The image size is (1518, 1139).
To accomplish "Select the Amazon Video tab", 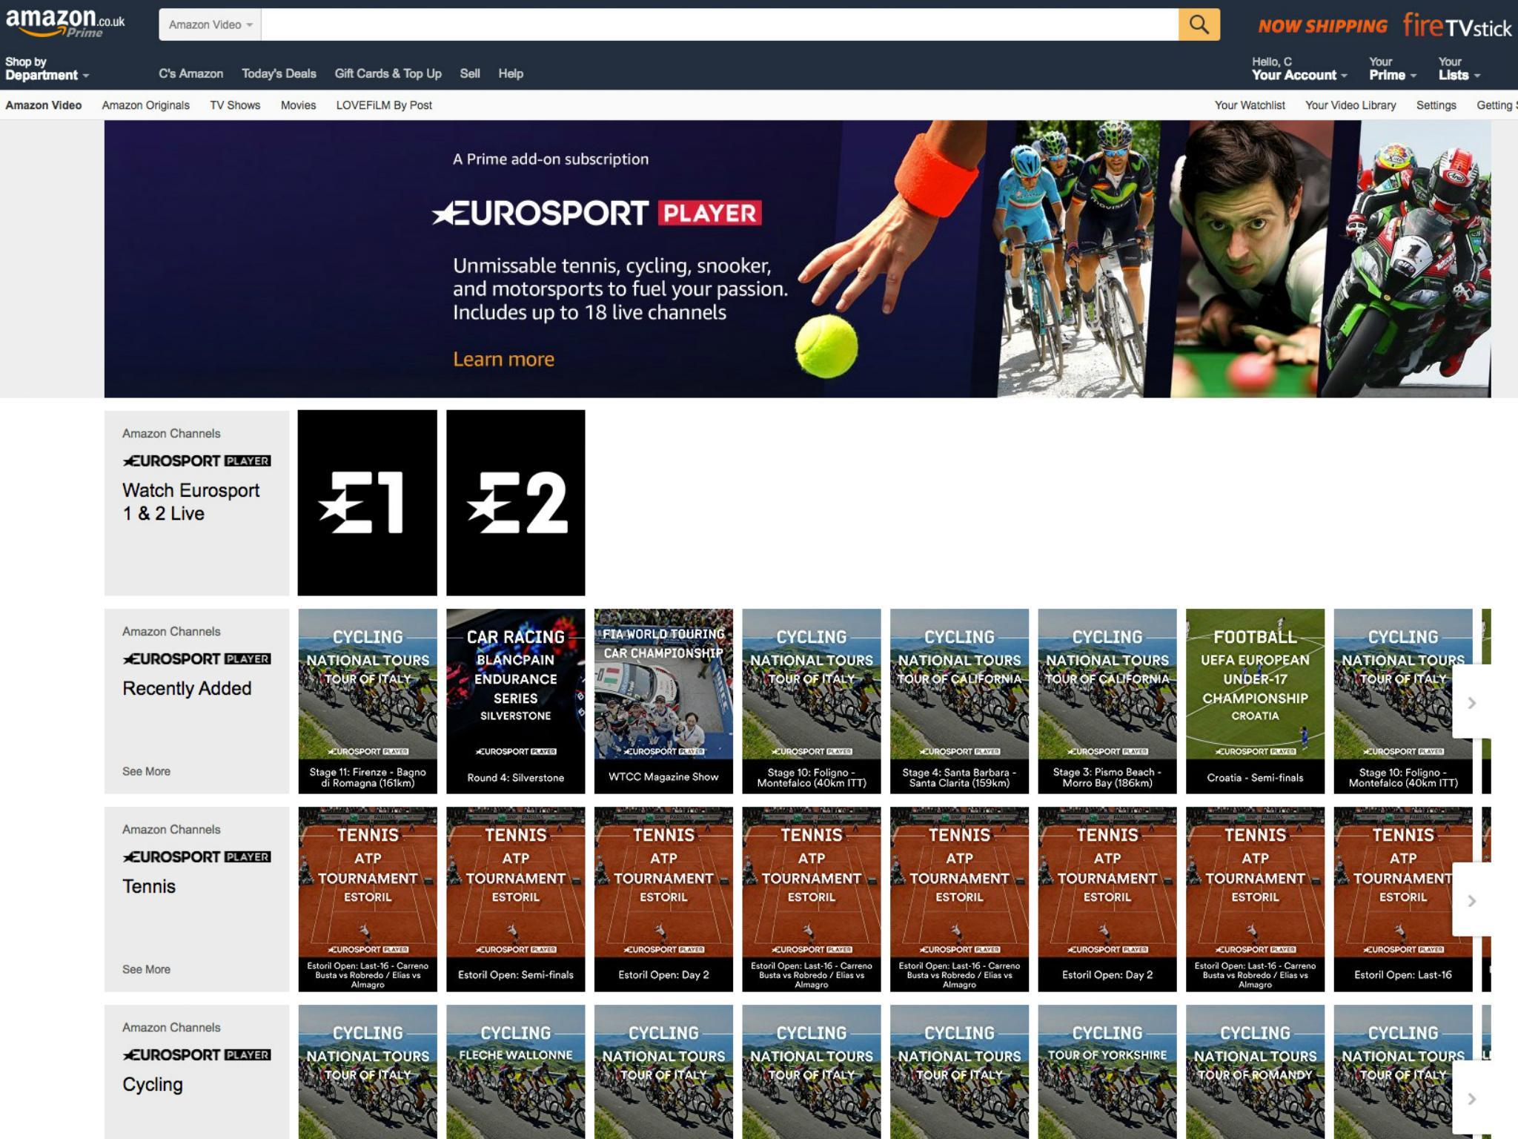I will click(x=43, y=105).
